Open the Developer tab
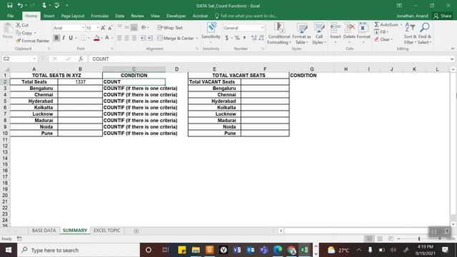Image resolution: width=457 pixels, height=257 pixels. point(176,16)
